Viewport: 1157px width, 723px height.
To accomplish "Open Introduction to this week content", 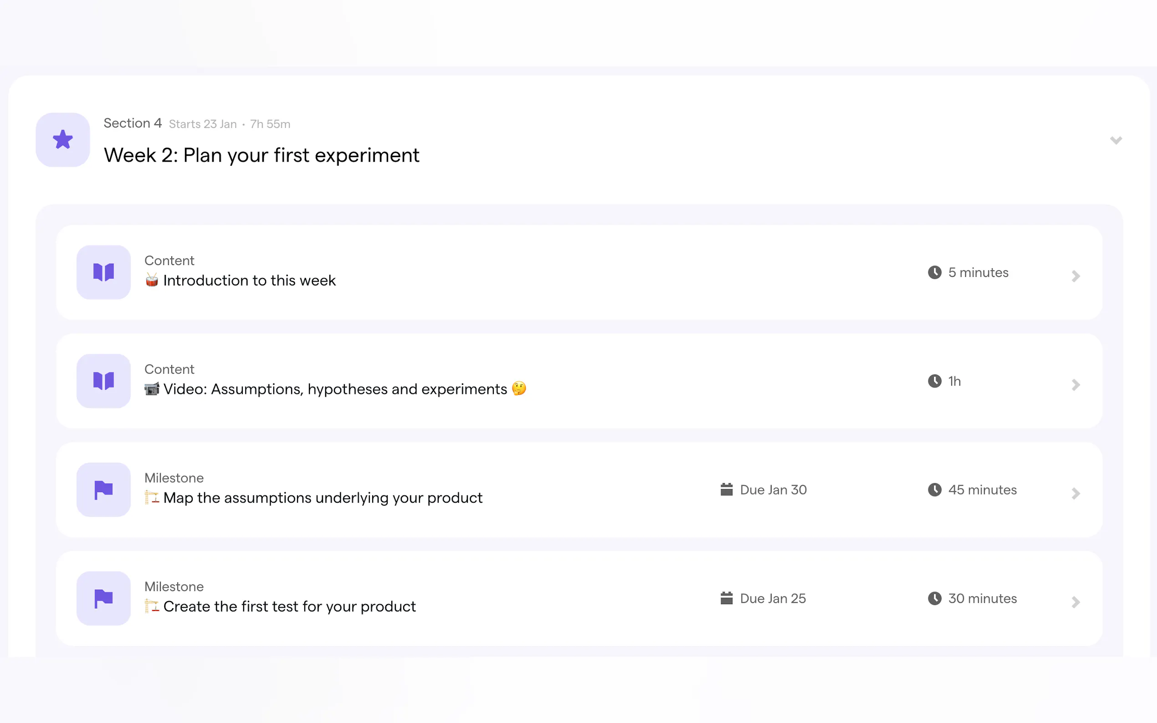I will 249,280.
